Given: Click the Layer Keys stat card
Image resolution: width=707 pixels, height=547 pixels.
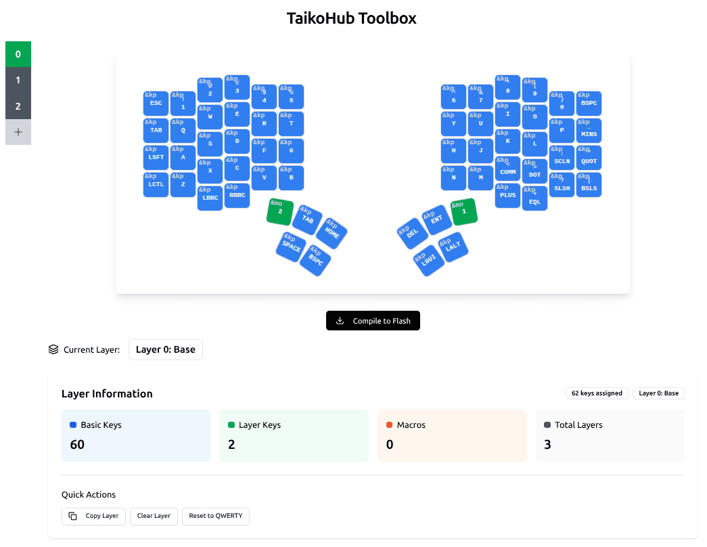Looking at the screenshot, I should point(294,435).
